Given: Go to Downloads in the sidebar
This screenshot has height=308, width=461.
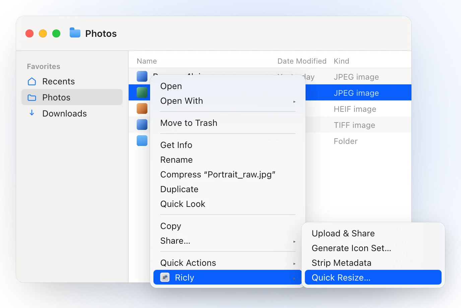Looking at the screenshot, I should pos(72,113).
